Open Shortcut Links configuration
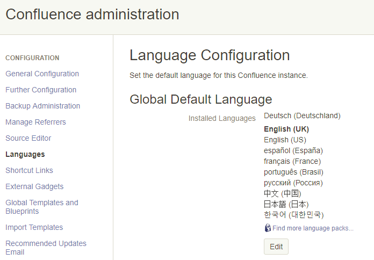The width and height of the screenshot is (374, 260). [29, 170]
